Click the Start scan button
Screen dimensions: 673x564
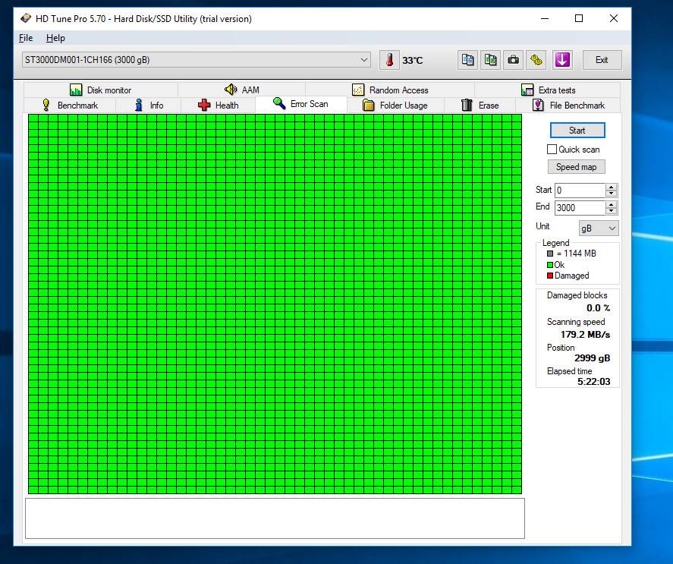pos(577,131)
